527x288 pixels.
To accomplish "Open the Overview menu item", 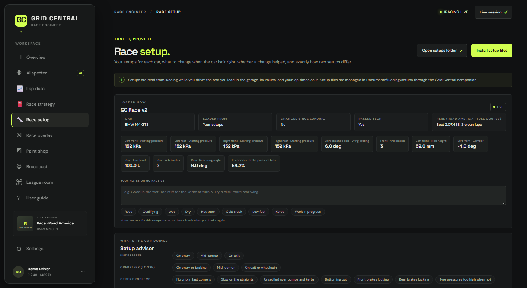I will [x=50, y=57].
